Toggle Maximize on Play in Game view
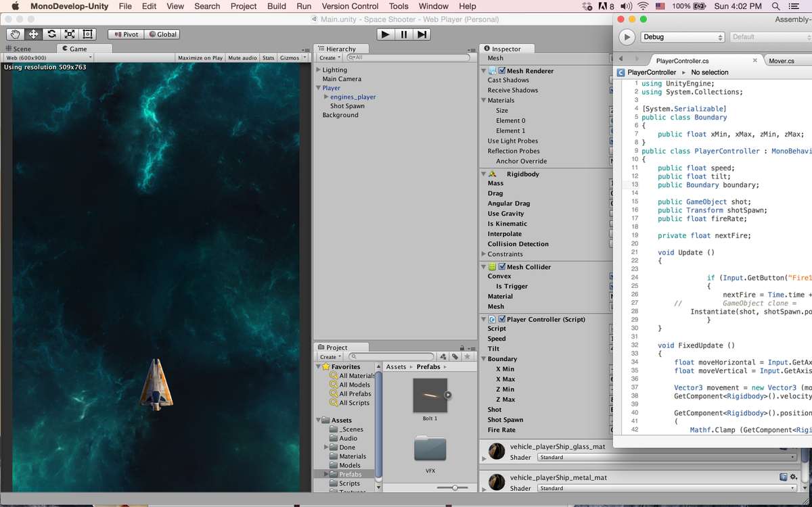The width and height of the screenshot is (812, 507). pyautogui.click(x=200, y=57)
